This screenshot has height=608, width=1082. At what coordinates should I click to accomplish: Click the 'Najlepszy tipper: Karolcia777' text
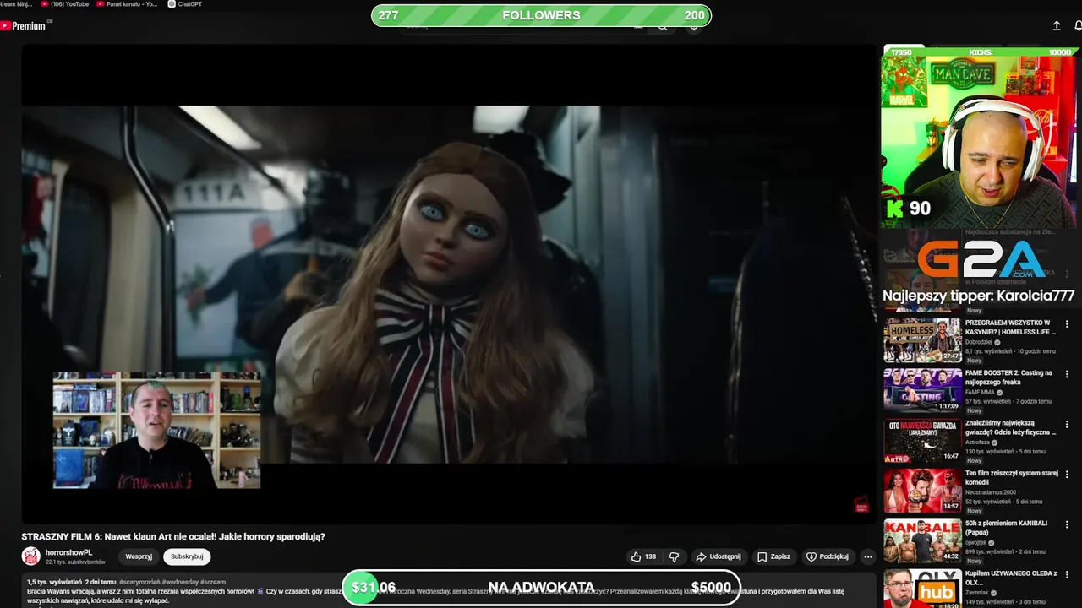pyautogui.click(x=979, y=296)
